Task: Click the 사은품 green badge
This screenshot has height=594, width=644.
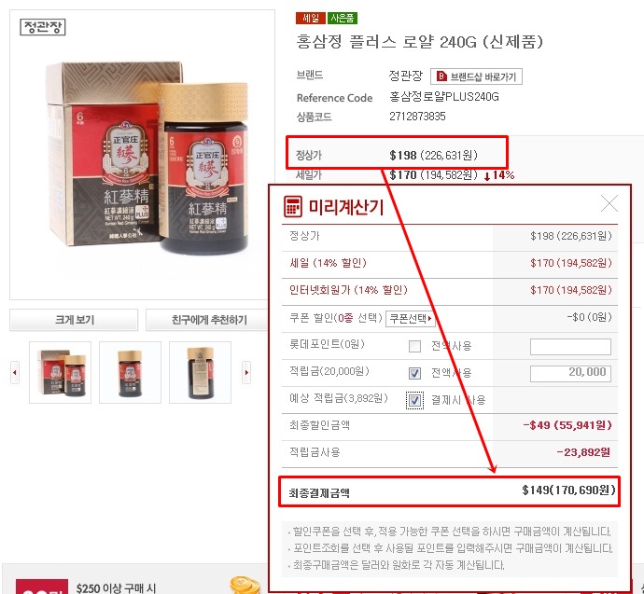Action: [343, 18]
